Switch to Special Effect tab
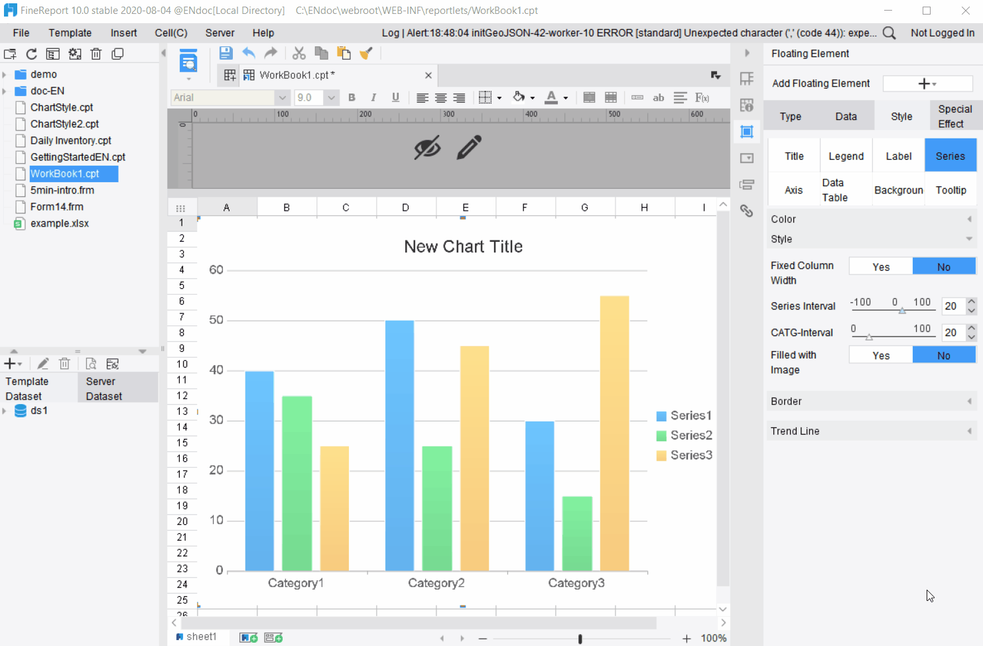The image size is (983, 646). pyautogui.click(x=955, y=116)
